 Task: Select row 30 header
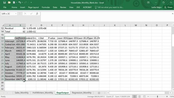(2, 82)
